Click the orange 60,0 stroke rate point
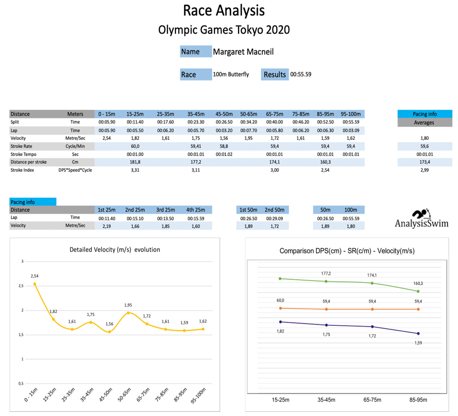The image size is (458, 416). [280, 308]
